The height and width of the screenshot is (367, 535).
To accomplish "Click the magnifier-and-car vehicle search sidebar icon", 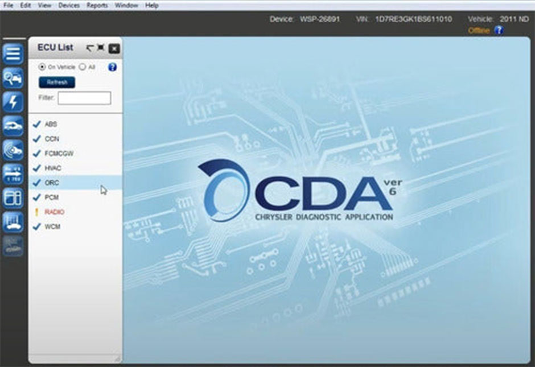I will (13, 78).
